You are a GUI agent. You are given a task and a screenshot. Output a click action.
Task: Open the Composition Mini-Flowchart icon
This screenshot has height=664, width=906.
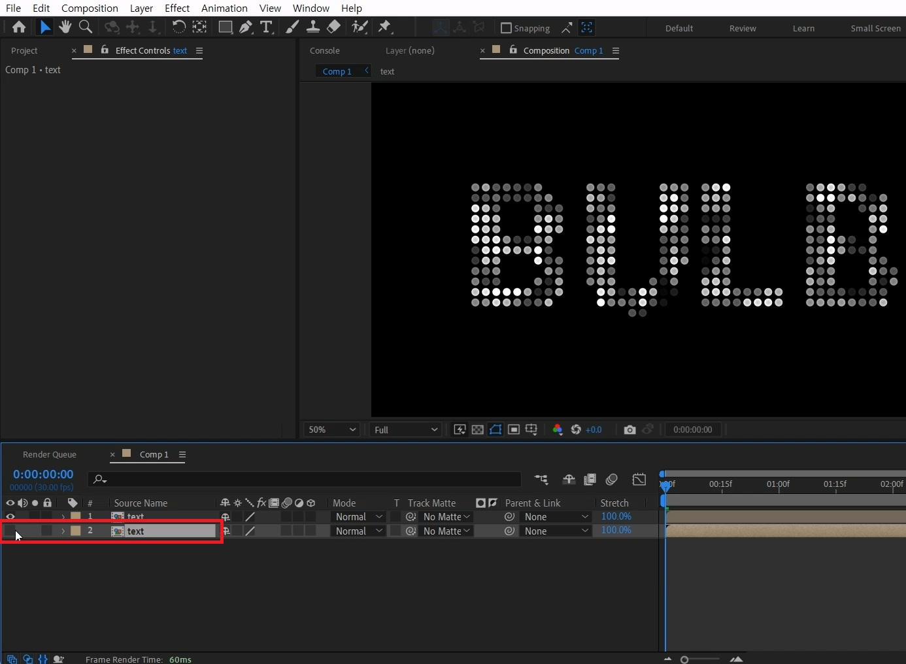click(x=541, y=480)
